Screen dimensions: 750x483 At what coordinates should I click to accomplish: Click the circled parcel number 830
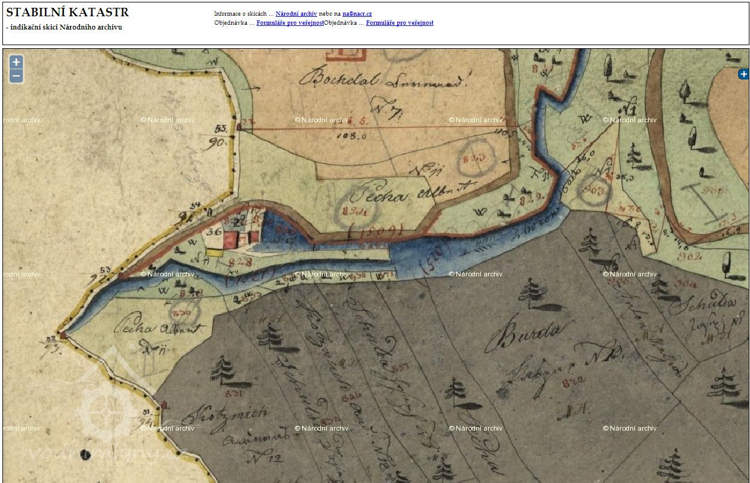click(181, 313)
